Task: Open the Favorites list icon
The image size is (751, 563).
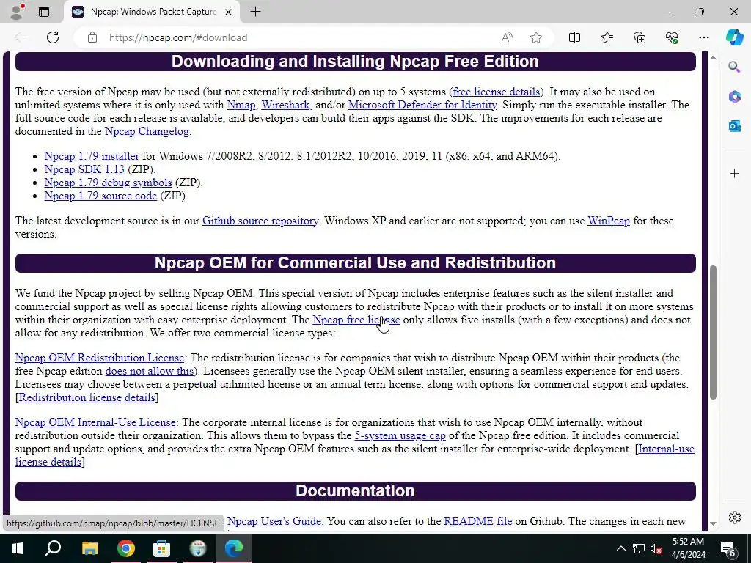Action: [x=607, y=37]
